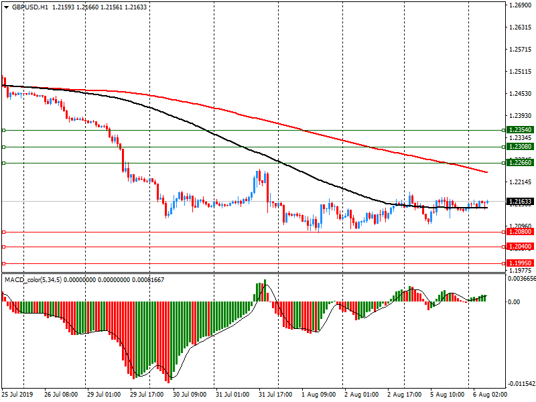The width and height of the screenshot is (536, 402).
Task: Open the chart menu arrow beside GBPUSD,H1
Action: tap(6, 7)
